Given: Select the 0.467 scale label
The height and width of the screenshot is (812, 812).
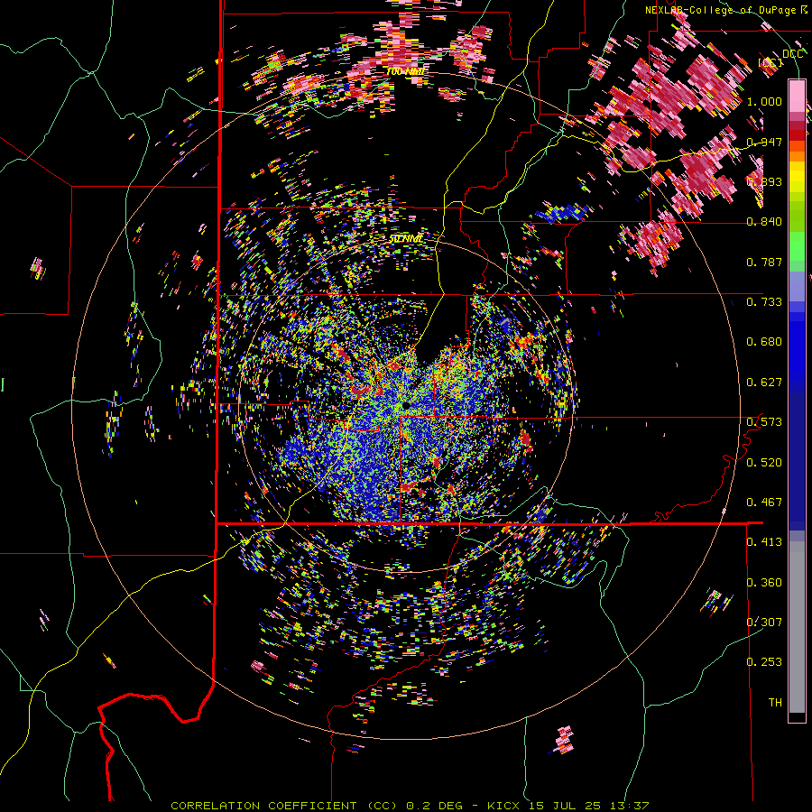Looking at the screenshot, I should coord(764,502).
